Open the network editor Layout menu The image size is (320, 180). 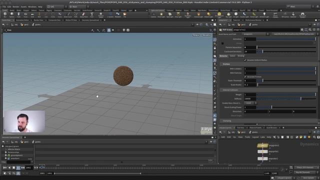click(x=255, y=137)
